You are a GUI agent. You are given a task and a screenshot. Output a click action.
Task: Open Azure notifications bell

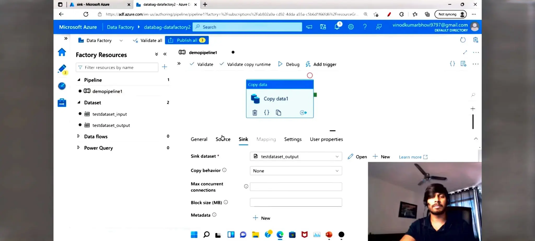point(337,26)
